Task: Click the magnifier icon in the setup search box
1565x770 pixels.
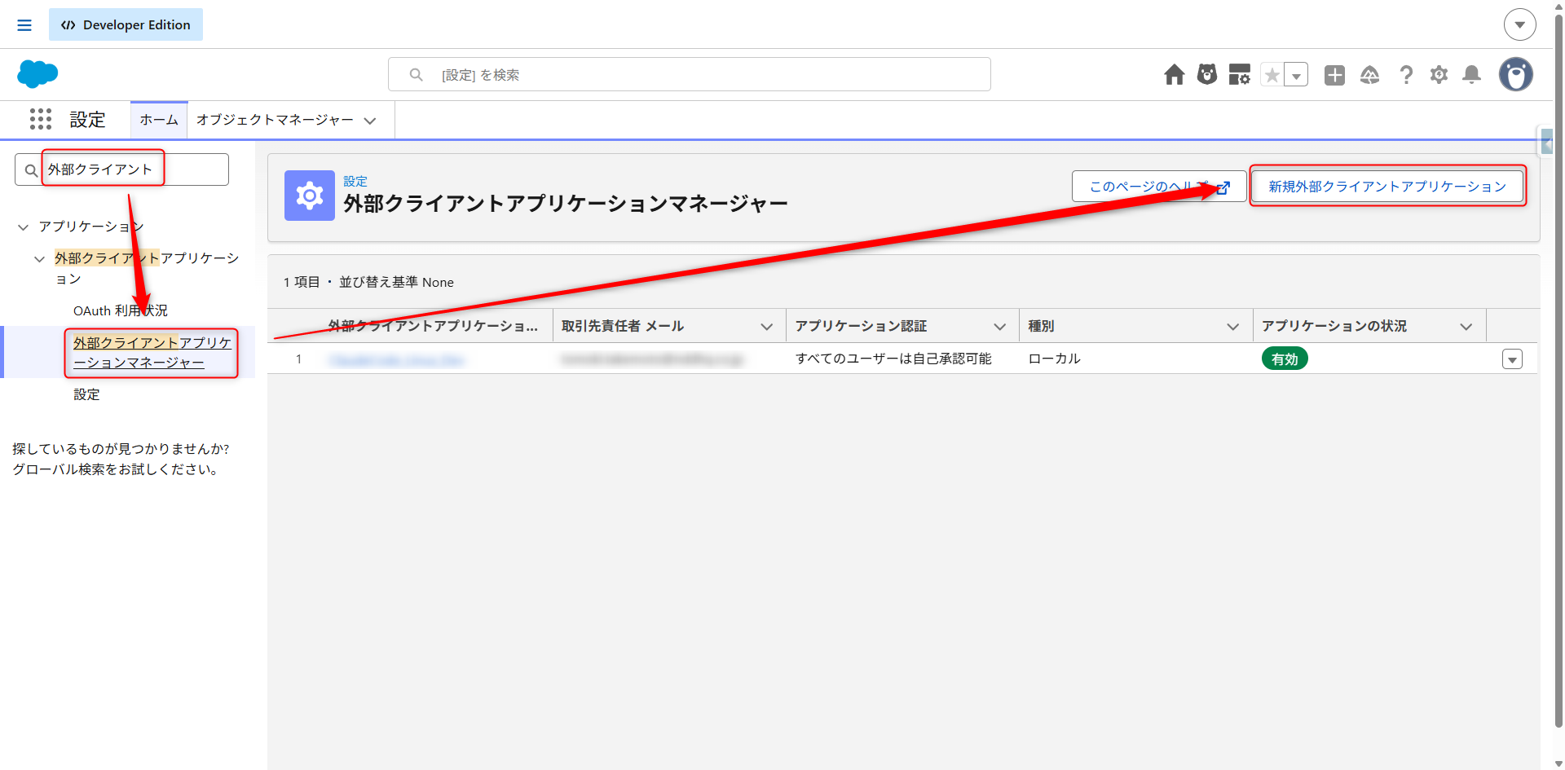Action: 417,75
